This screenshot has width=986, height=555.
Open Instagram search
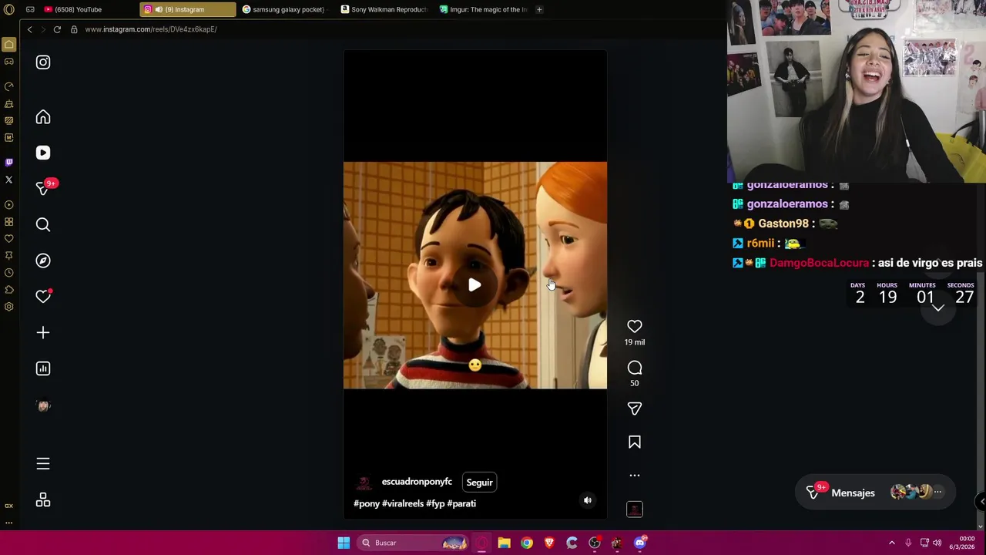point(43,224)
